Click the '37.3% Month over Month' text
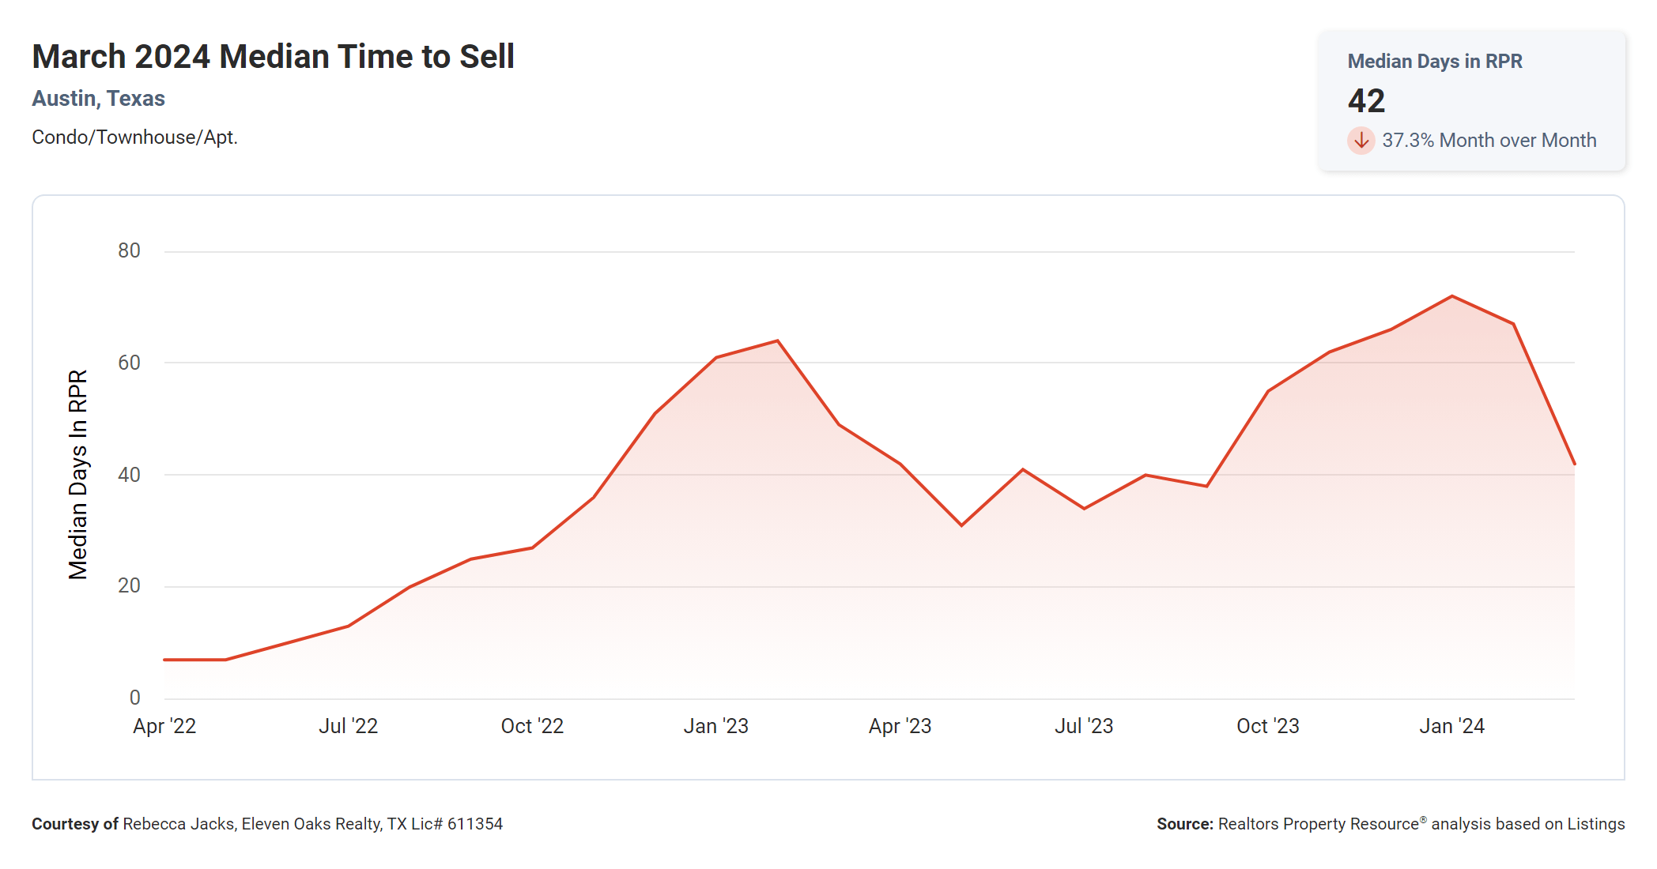This screenshot has height=869, width=1657. point(1489,141)
